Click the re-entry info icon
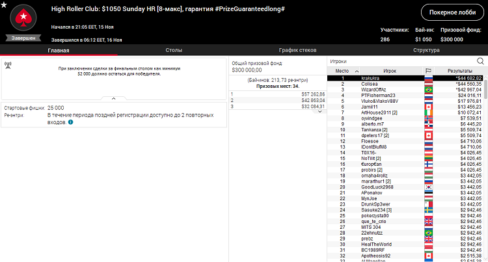This screenshot has height=262, width=488. [x=70, y=122]
